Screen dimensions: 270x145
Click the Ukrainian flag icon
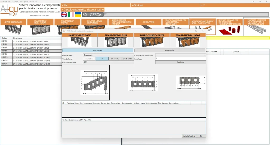coord(78,14)
